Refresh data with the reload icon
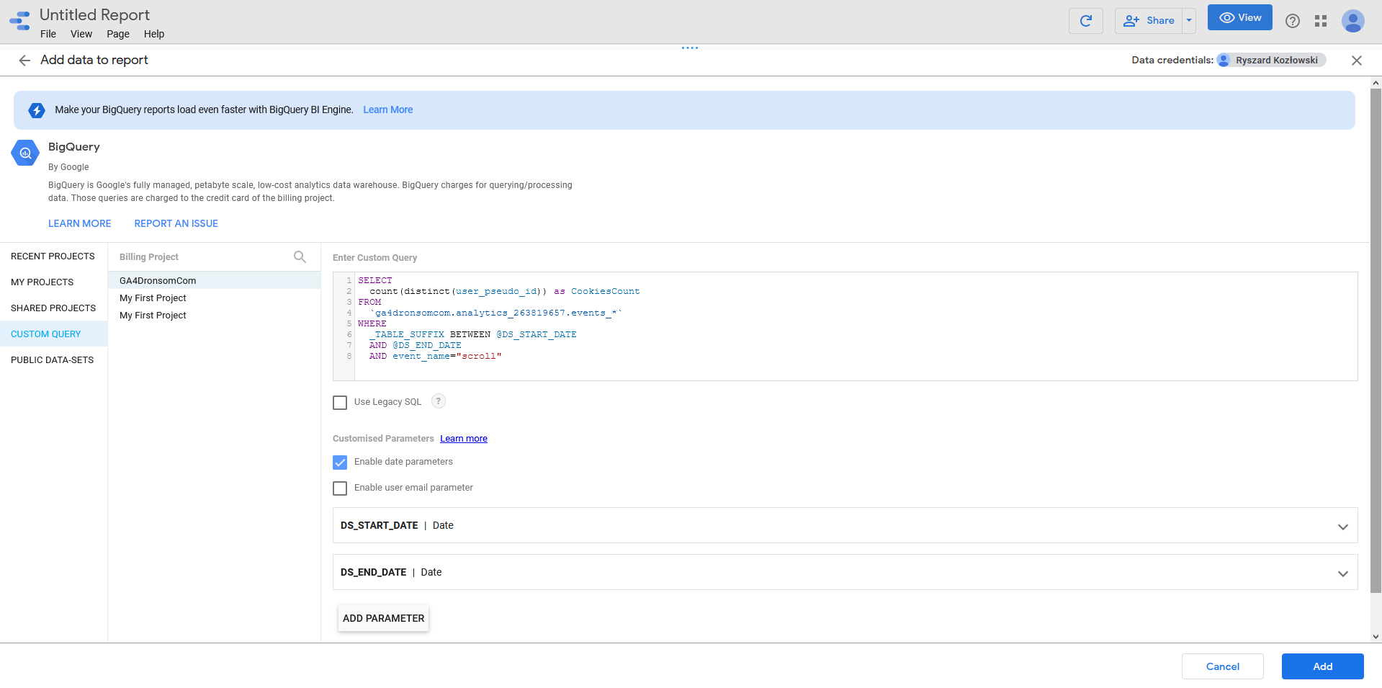1382x688 pixels. point(1086,21)
